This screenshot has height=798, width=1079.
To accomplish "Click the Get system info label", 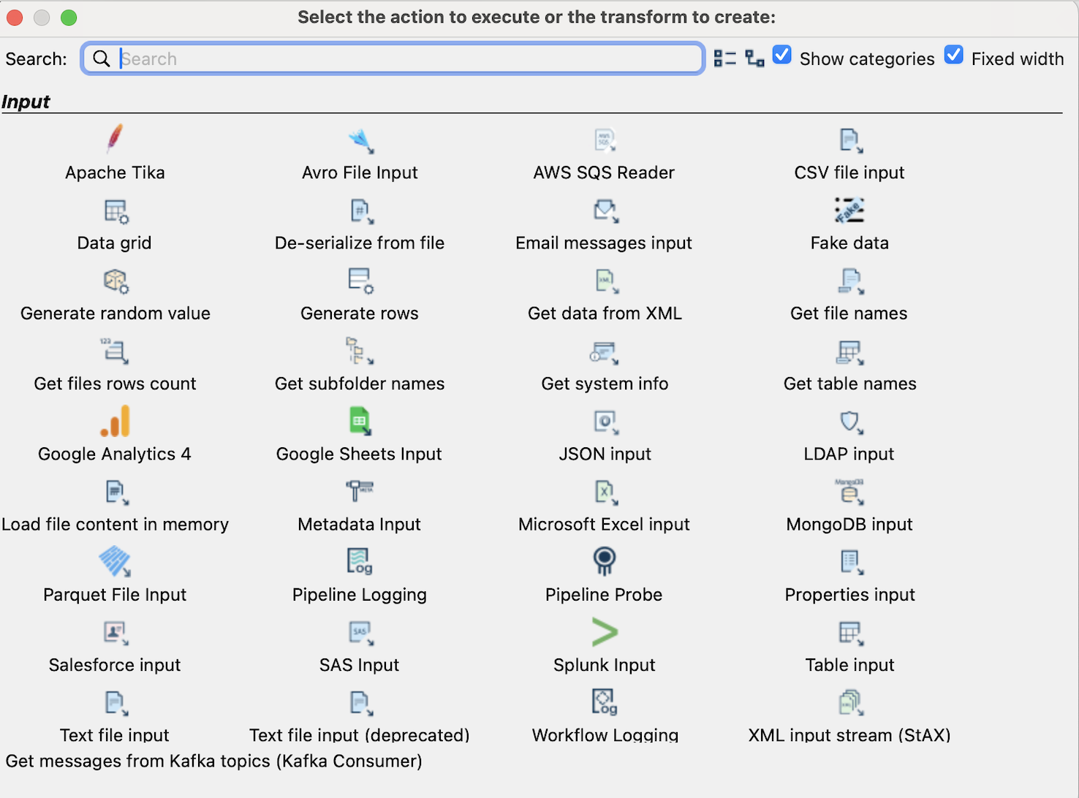I will tap(605, 384).
